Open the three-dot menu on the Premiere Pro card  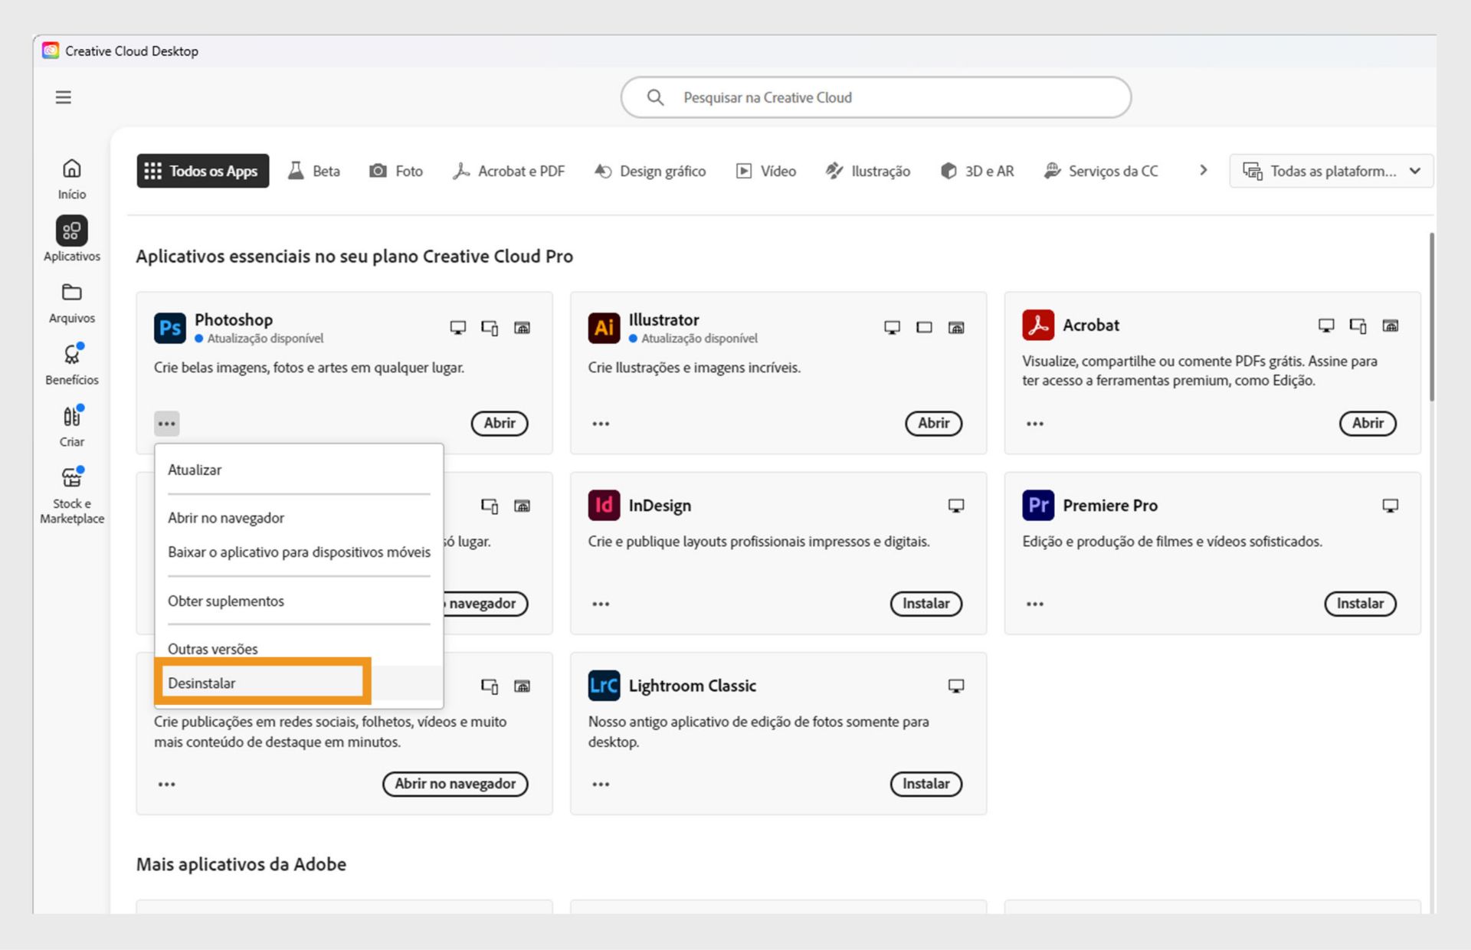(x=1035, y=604)
